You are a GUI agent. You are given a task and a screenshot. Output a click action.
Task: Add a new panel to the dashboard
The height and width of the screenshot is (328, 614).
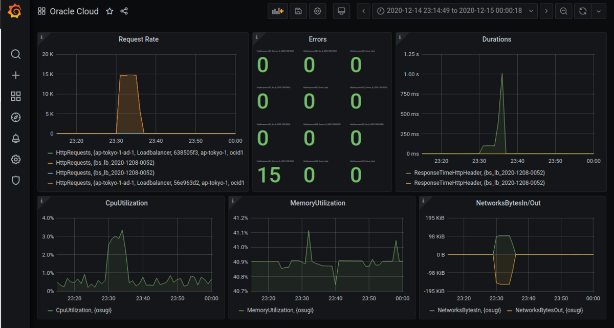(278, 11)
